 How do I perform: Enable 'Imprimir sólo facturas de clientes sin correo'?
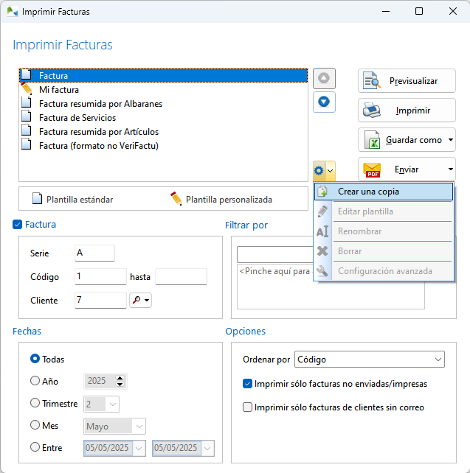(248, 407)
